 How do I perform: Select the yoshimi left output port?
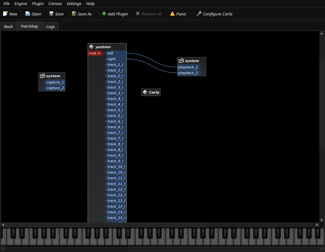pyautogui.click(x=116, y=53)
